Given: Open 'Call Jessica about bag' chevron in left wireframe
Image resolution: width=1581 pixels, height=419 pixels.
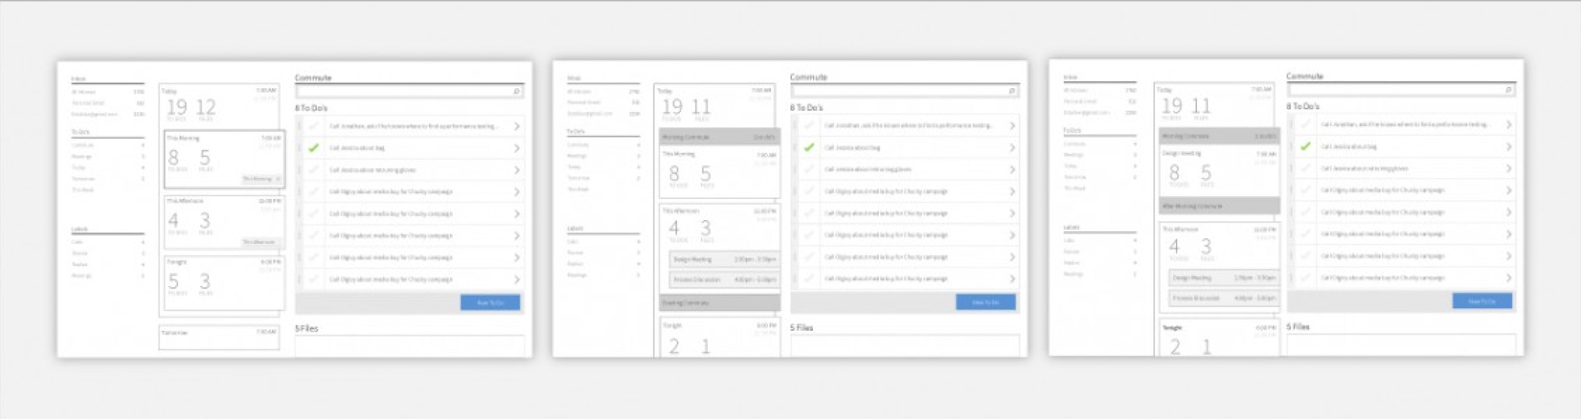Looking at the screenshot, I should pos(516,148).
